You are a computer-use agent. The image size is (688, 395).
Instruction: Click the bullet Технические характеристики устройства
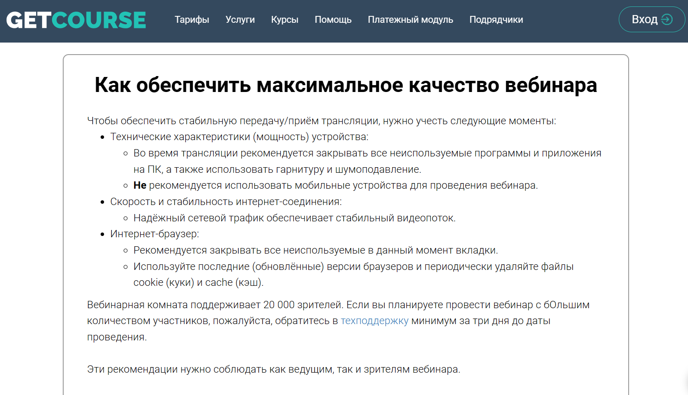point(239,137)
